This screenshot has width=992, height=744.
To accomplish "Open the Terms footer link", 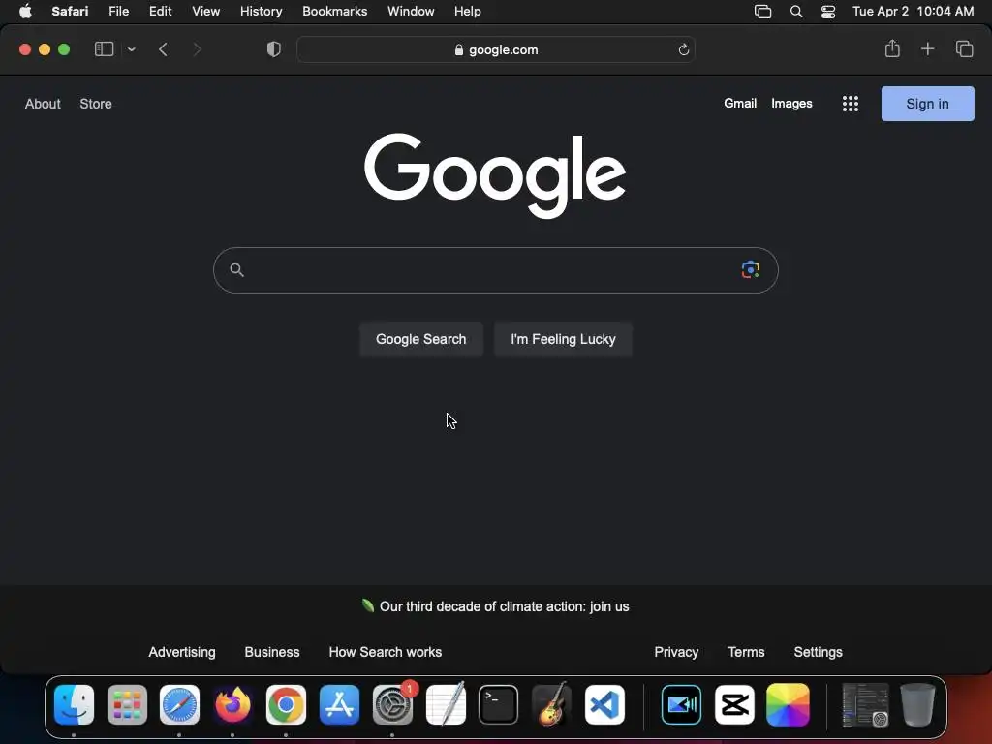I will coord(746,652).
